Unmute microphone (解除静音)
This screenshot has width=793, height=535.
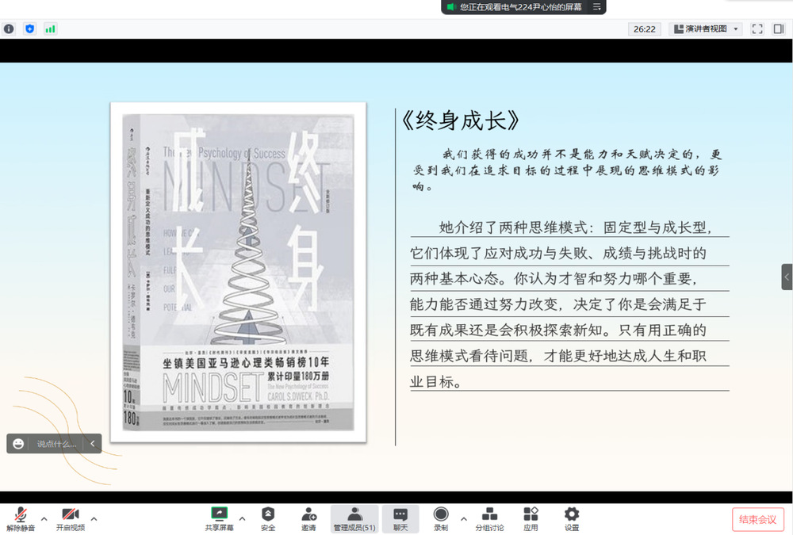point(21,519)
